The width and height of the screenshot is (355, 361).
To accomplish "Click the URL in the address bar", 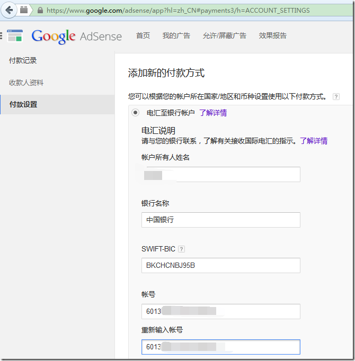I will 178,11.
